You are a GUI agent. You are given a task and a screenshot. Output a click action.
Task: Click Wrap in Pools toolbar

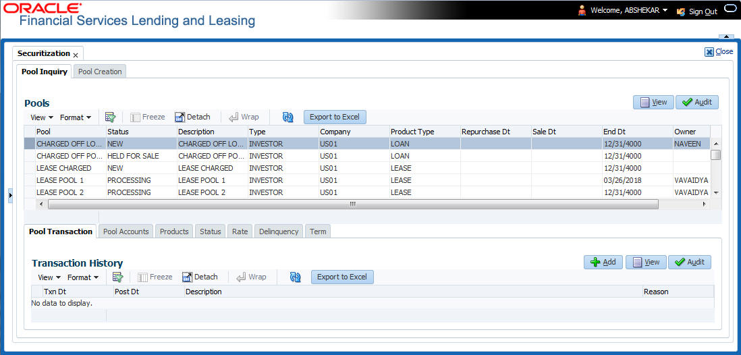(x=244, y=117)
